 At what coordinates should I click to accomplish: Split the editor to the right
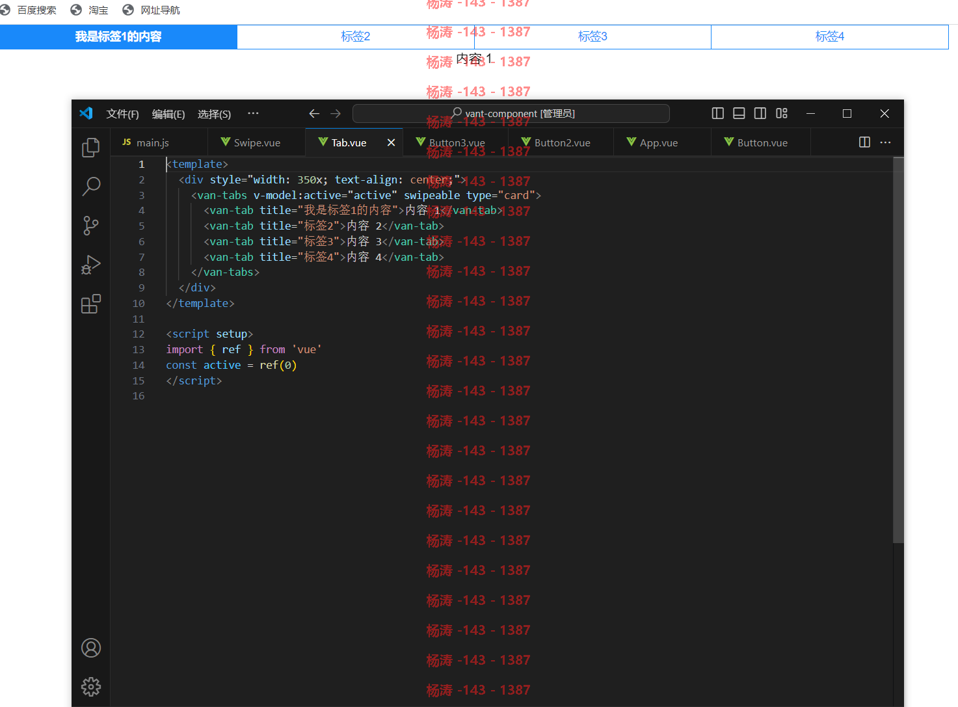(864, 142)
